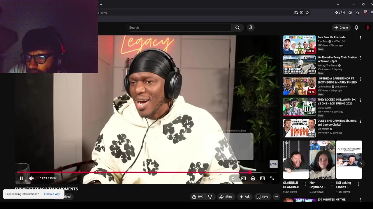This screenshot has height=209, width=373.
Task: Enter full screen mode
Action: (x=272, y=178)
